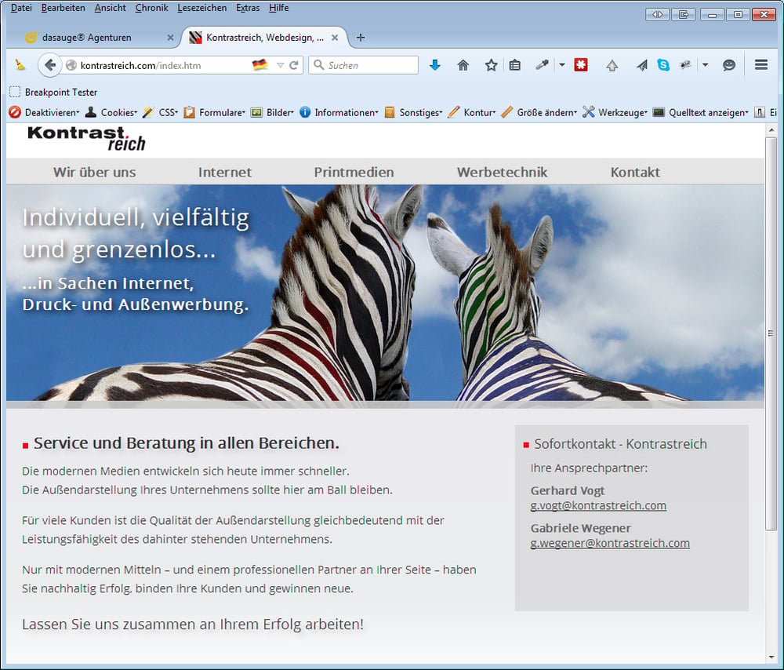This screenshot has width=784, height=670.
Task: Expand eyedropper options dropdown arrow
Action: [562, 65]
